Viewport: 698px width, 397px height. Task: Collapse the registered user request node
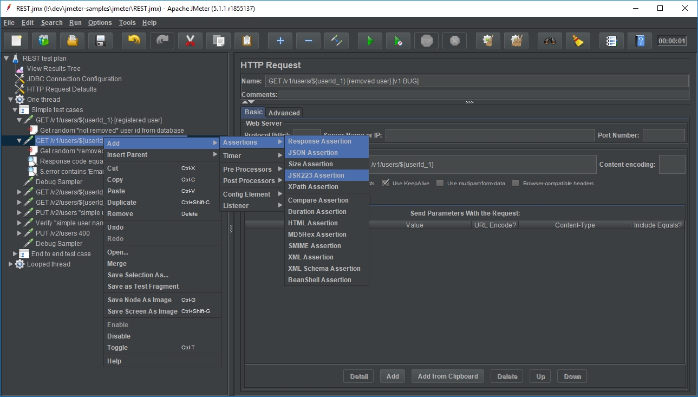[19, 120]
